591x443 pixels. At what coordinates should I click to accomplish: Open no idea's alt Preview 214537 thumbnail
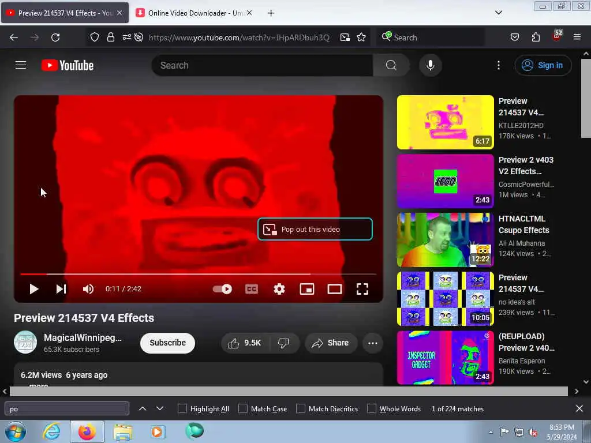(446, 298)
